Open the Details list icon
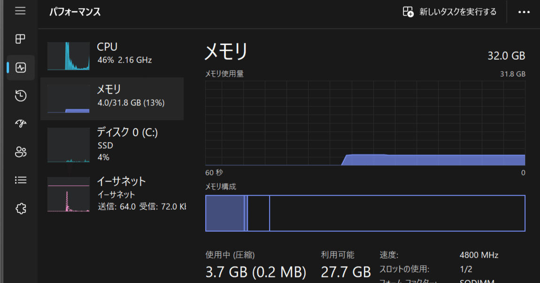Viewport: 540px width, 283px height. click(20, 180)
